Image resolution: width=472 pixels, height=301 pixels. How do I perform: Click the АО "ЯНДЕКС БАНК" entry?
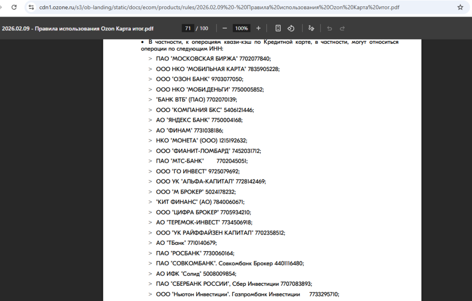pos(199,120)
